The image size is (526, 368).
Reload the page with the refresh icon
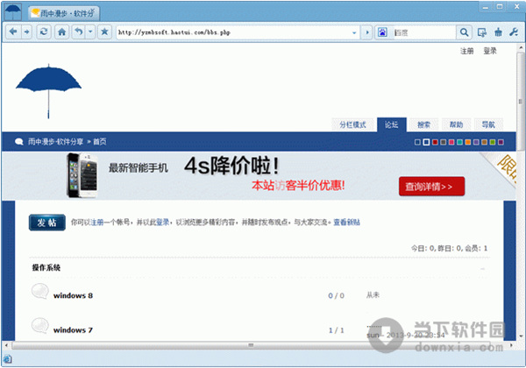[44, 32]
